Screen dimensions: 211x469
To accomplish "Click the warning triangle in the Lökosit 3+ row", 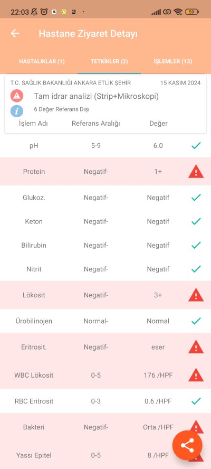I will click(x=196, y=295).
